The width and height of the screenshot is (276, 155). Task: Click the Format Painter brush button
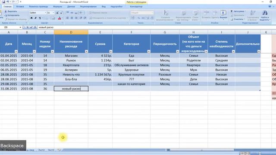(16, 19)
